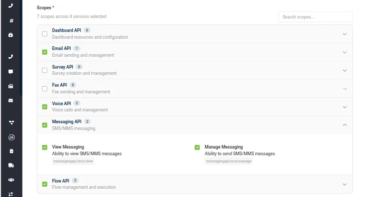Expand the Fax API section chevron
Image resolution: width=377 pixels, height=197 pixels.
click(x=345, y=89)
